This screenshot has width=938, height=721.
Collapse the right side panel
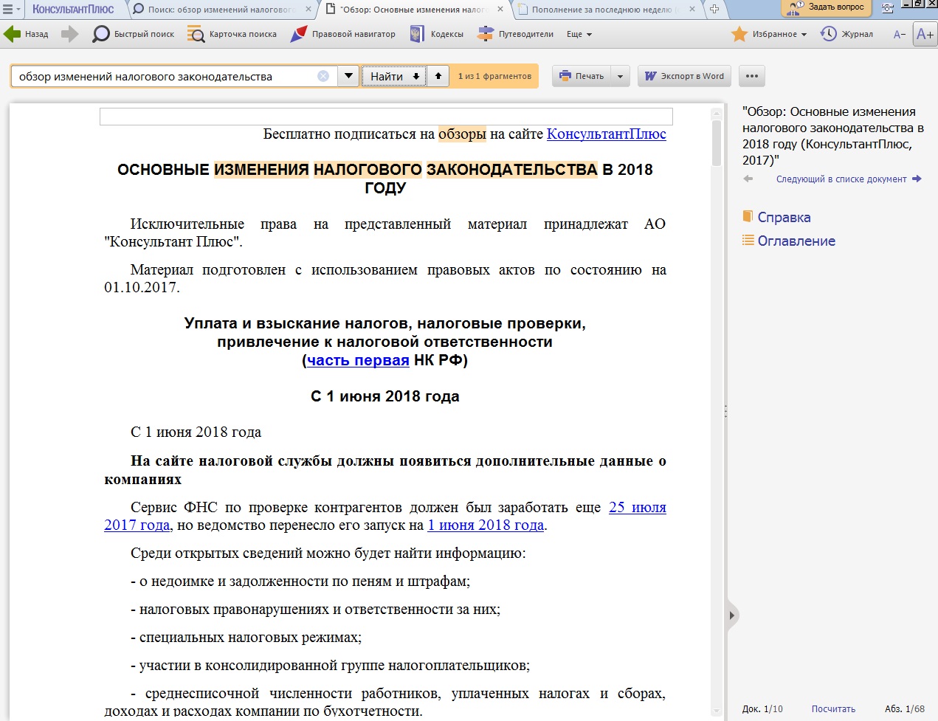click(x=732, y=615)
